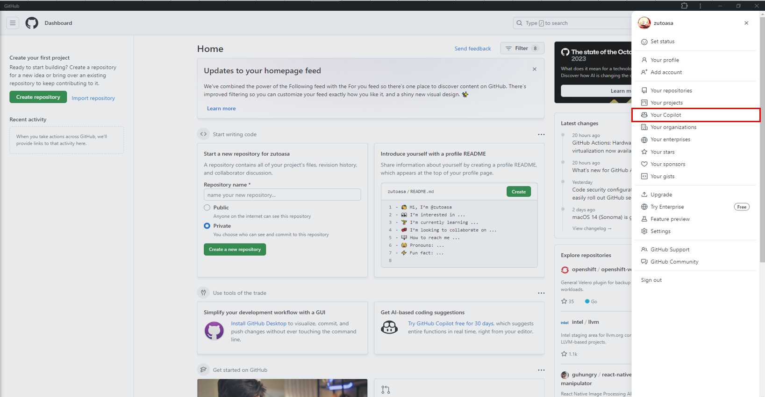
Task: Click the GitHub Community discussion icon
Action: click(x=644, y=262)
